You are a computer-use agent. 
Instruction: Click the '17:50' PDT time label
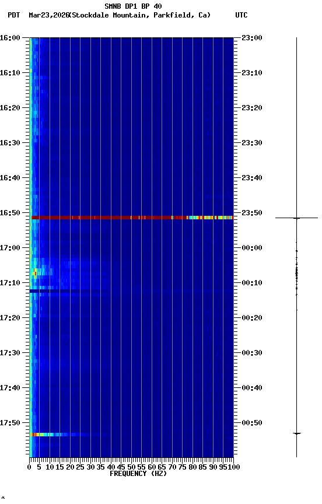tap(10, 423)
